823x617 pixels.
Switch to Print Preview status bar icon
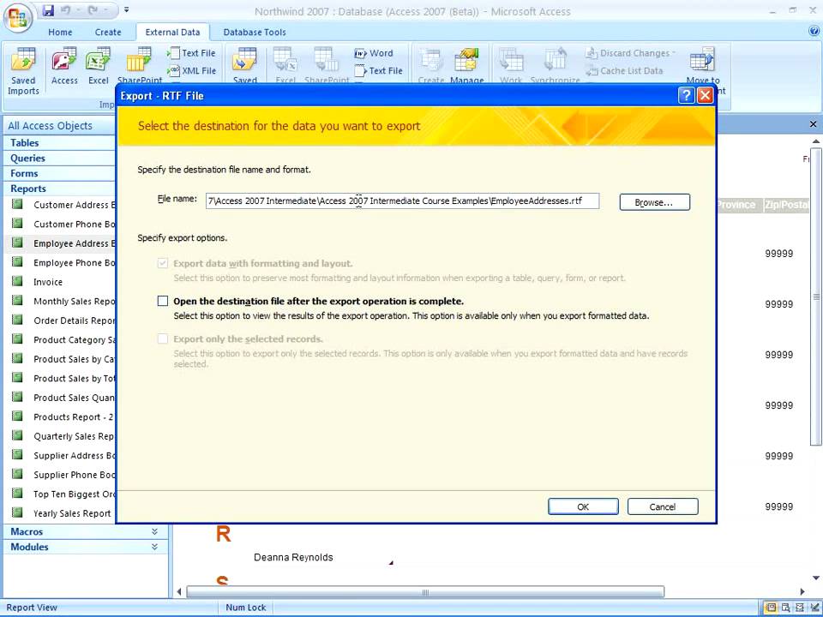pyautogui.click(x=785, y=608)
